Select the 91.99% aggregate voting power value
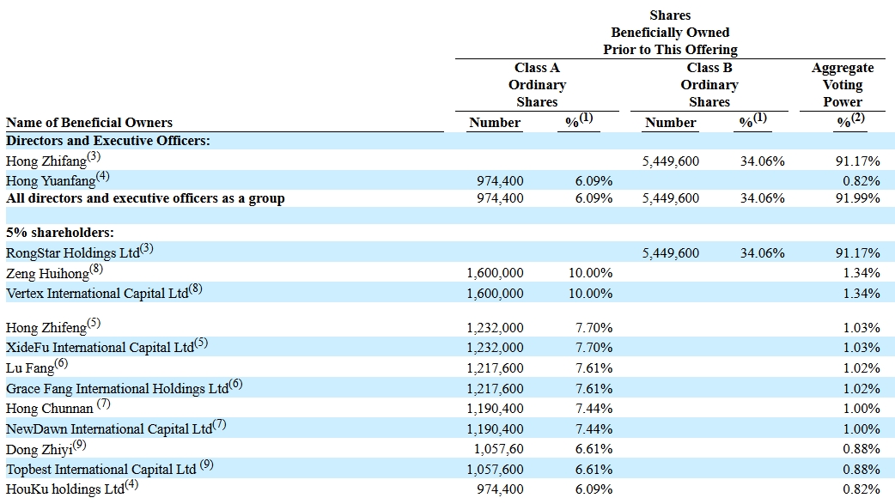Screen dimensions: 895x504 coord(860,198)
